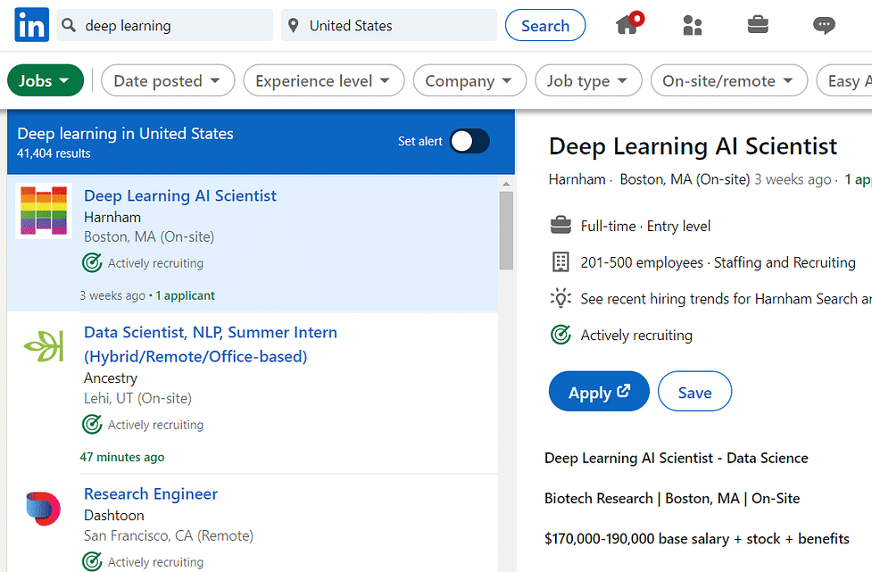Click Harnham company name in job details

click(x=577, y=179)
